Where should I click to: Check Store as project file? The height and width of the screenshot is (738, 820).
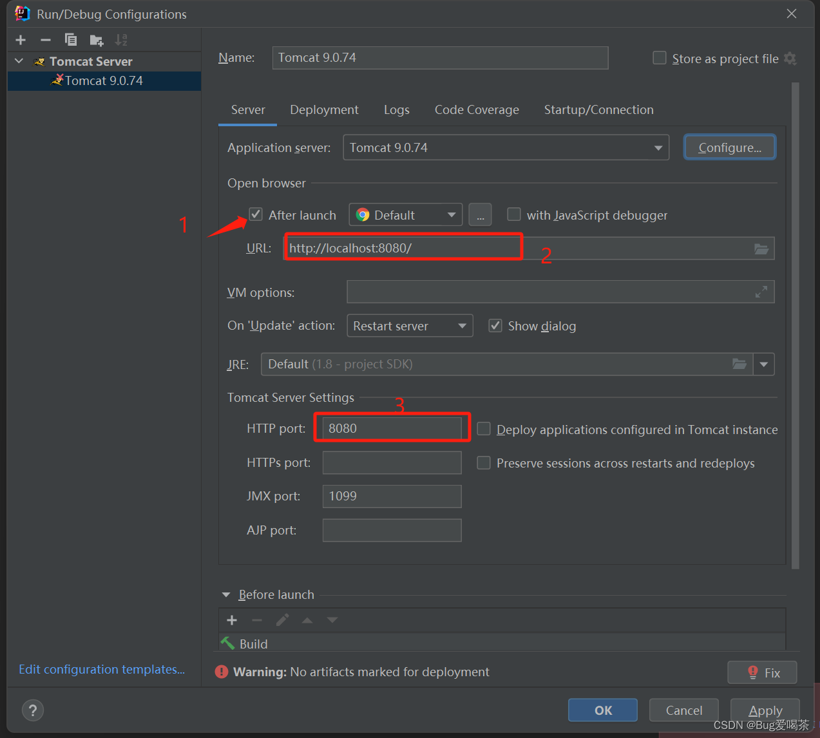click(x=660, y=58)
